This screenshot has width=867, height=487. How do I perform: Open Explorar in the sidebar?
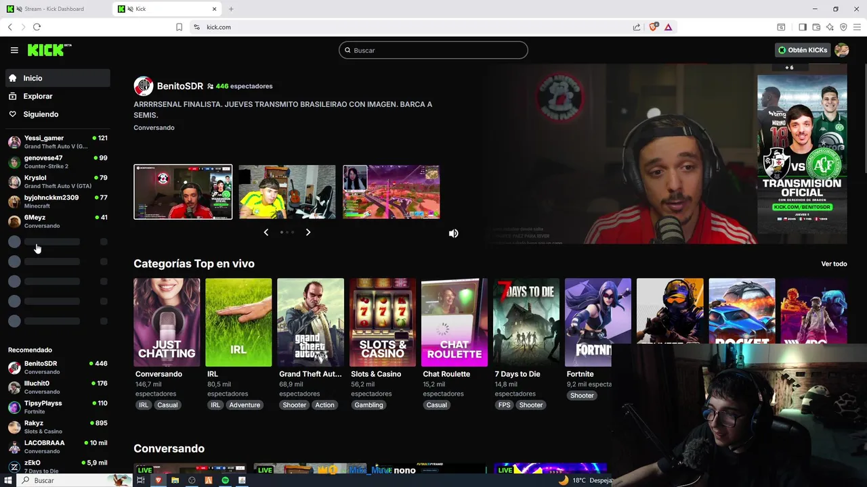coord(58,96)
